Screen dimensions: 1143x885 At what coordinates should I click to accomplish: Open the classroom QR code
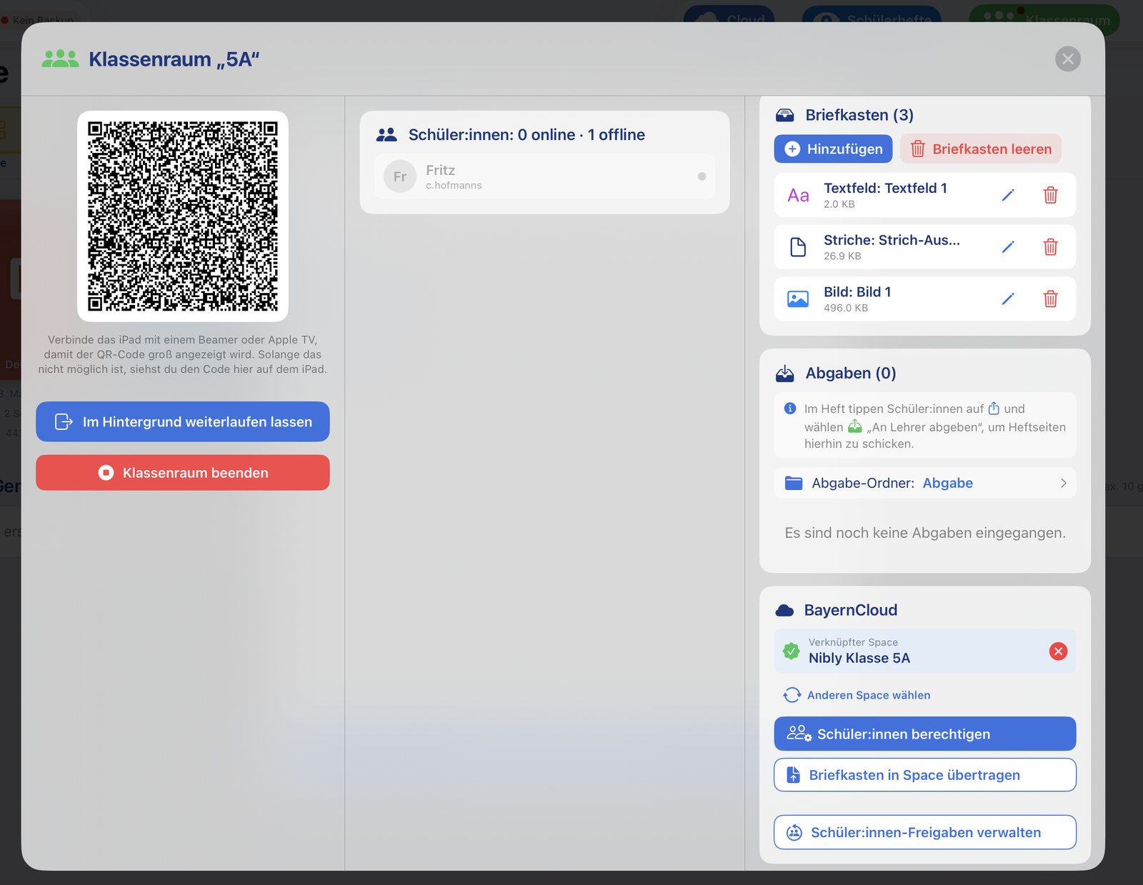tap(183, 216)
